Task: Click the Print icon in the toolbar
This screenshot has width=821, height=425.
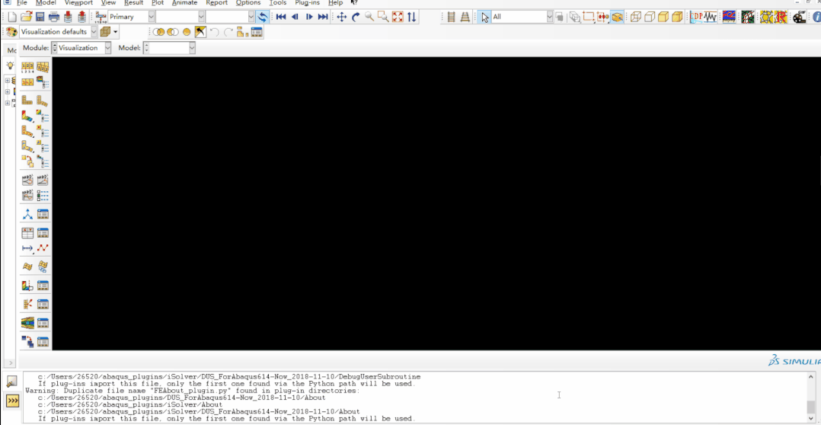Action: point(54,17)
